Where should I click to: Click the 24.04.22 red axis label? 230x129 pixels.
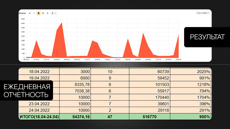158,60
